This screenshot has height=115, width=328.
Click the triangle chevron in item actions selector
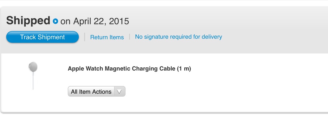[119, 92]
